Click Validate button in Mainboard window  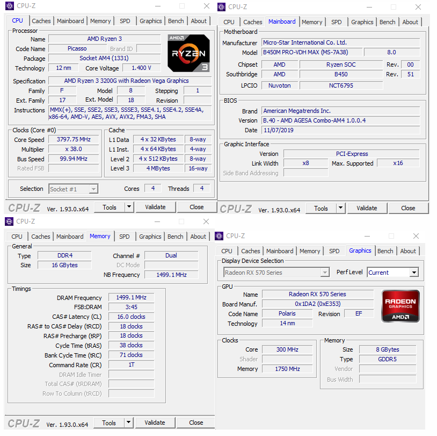(x=367, y=208)
